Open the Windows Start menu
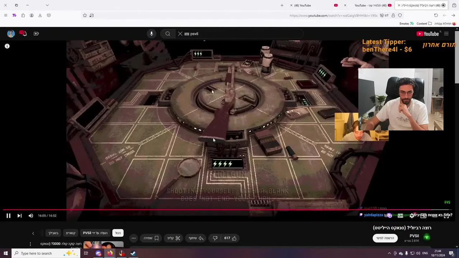The image size is (459, 258). click(x=5, y=253)
